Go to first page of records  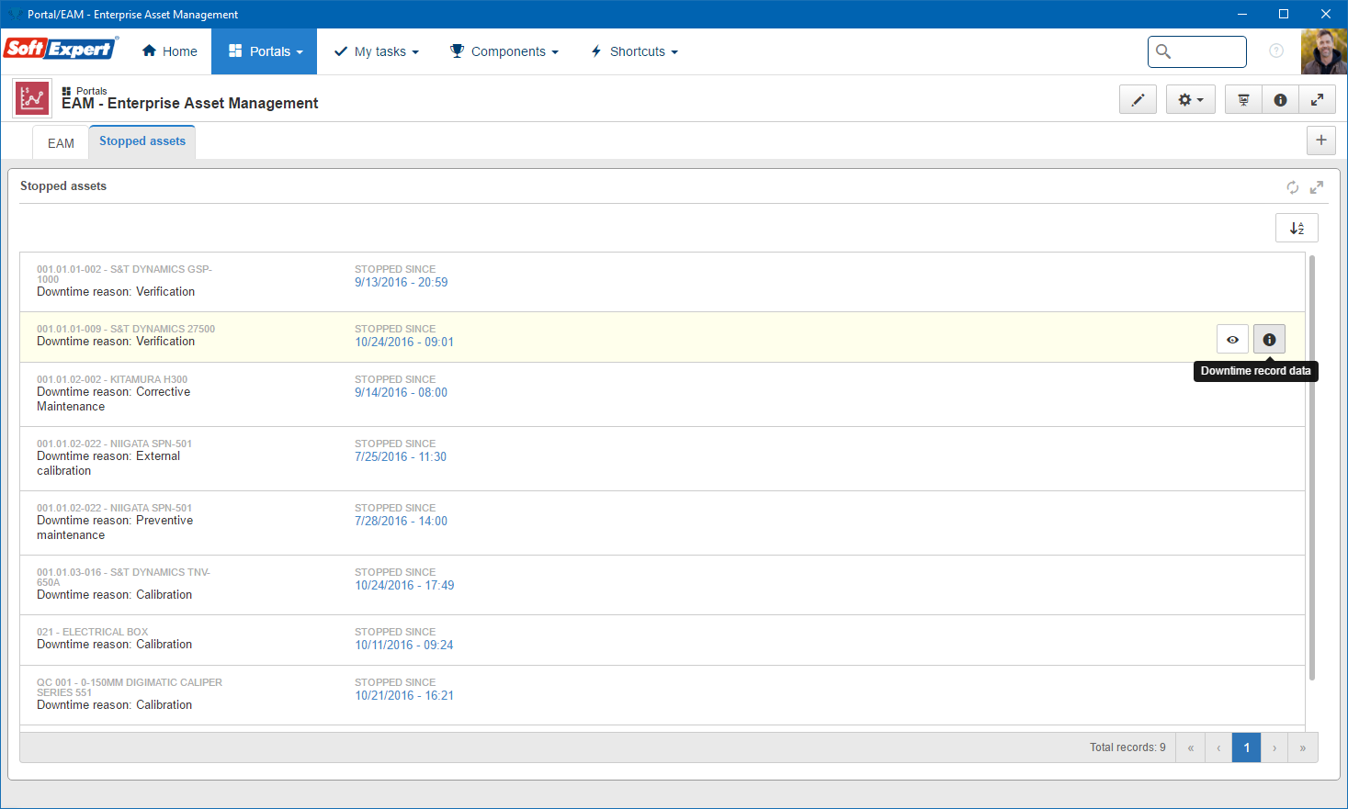[x=1190, y=747]
